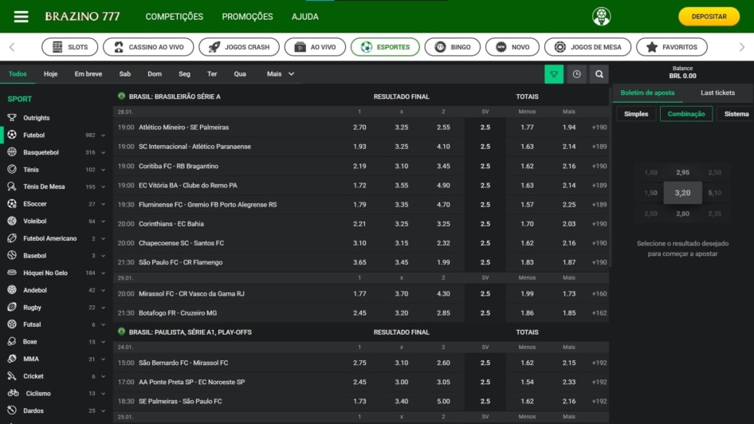The height and width of the screenshot is (424, 754).
Task: Switch to Last tickets tab
Action: click(x=717, y=93)
